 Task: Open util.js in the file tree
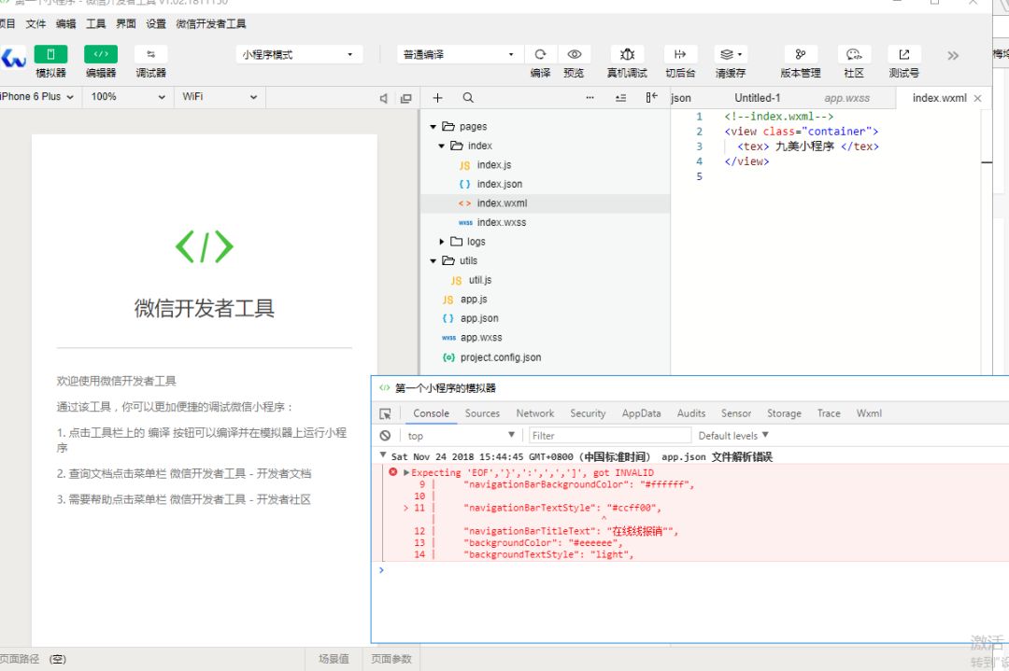pyautogui.click(x=480, y=280)
